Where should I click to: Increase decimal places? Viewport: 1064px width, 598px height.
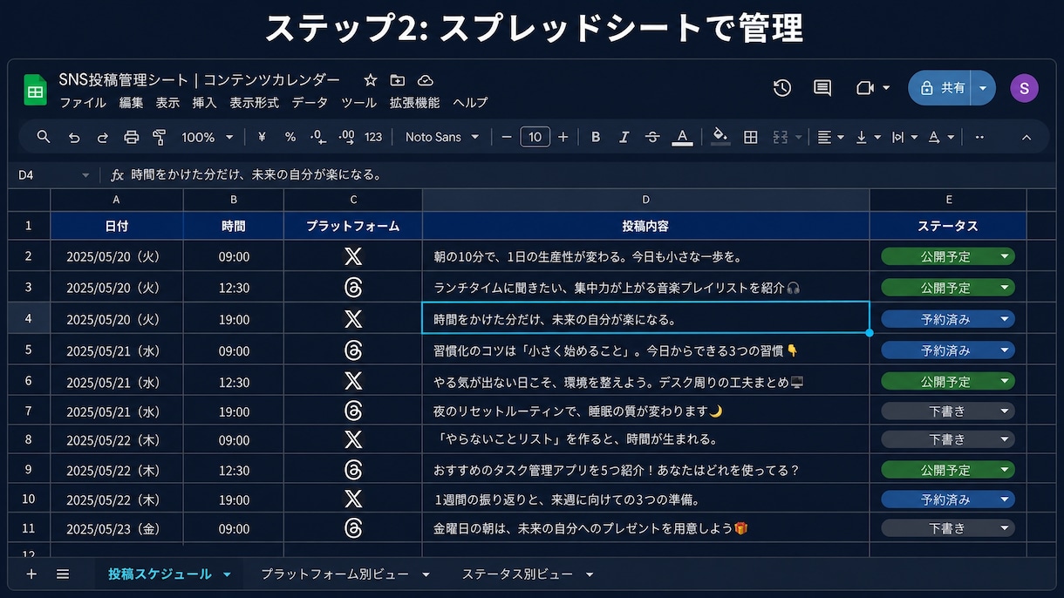coord(346,137)
